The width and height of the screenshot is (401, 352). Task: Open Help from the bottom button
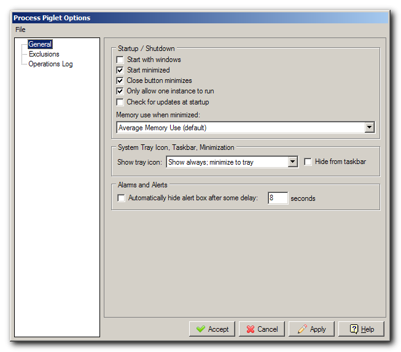coord(361,329)
